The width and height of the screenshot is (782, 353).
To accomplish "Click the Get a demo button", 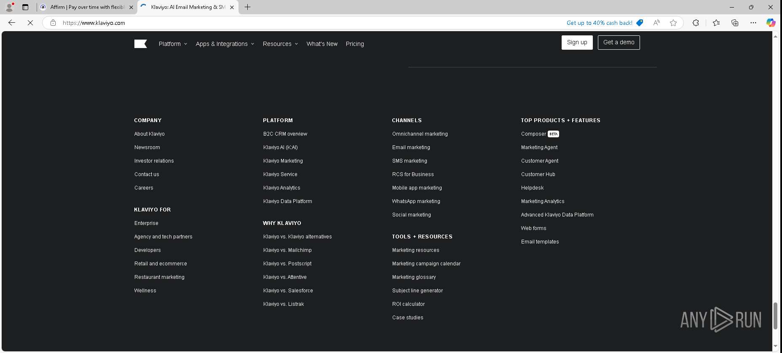I will coord(619,42).
